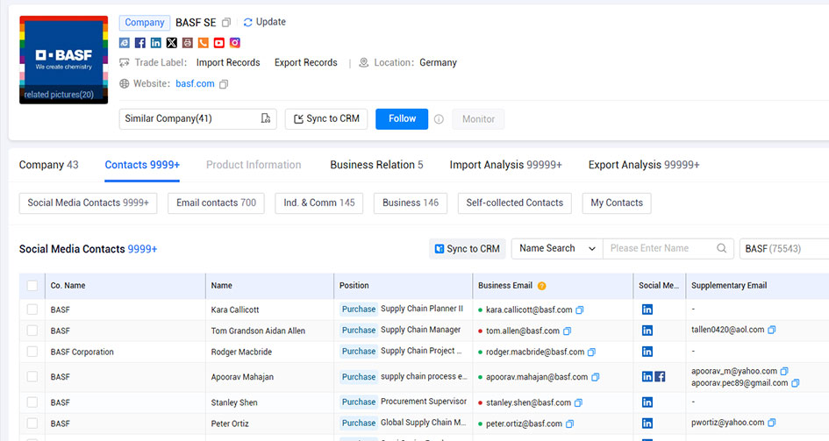Select the Contacts 9999+ tab

(142, 165)
